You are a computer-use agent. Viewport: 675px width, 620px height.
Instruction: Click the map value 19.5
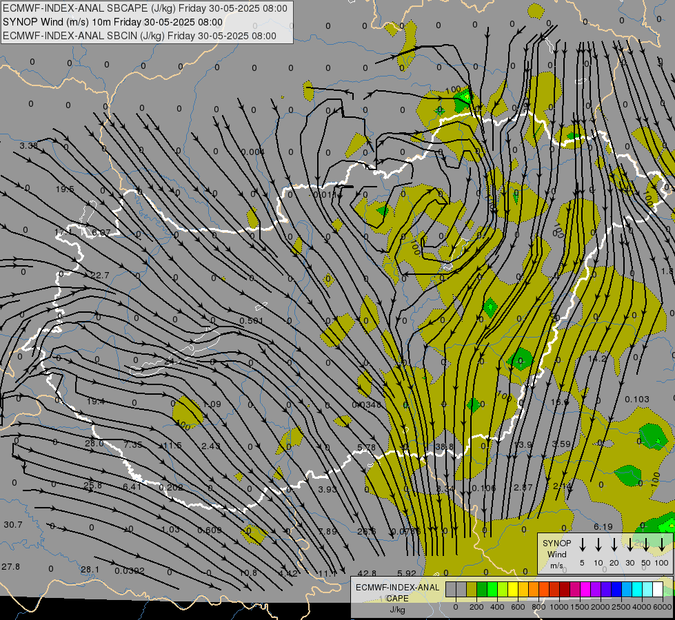[x=65, y=189]
